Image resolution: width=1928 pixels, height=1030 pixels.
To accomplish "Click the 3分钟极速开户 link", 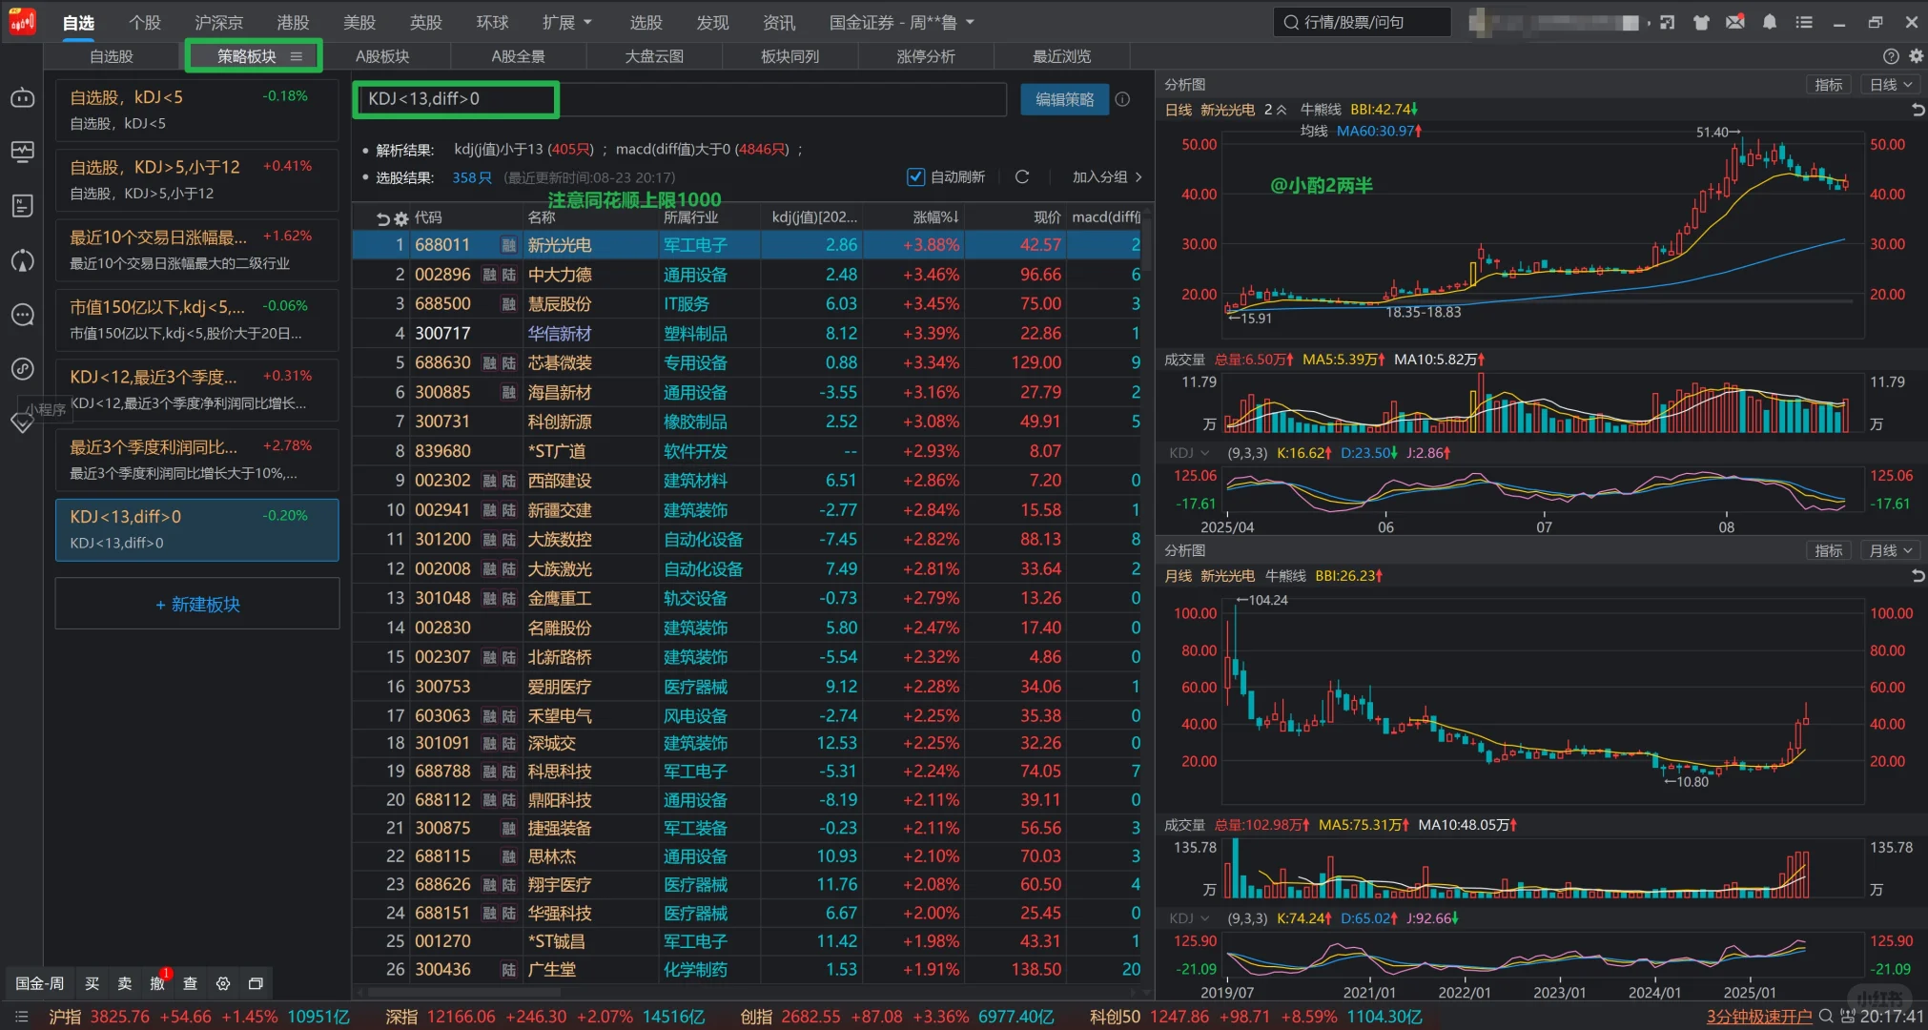I will [x=1759, y=1017].
